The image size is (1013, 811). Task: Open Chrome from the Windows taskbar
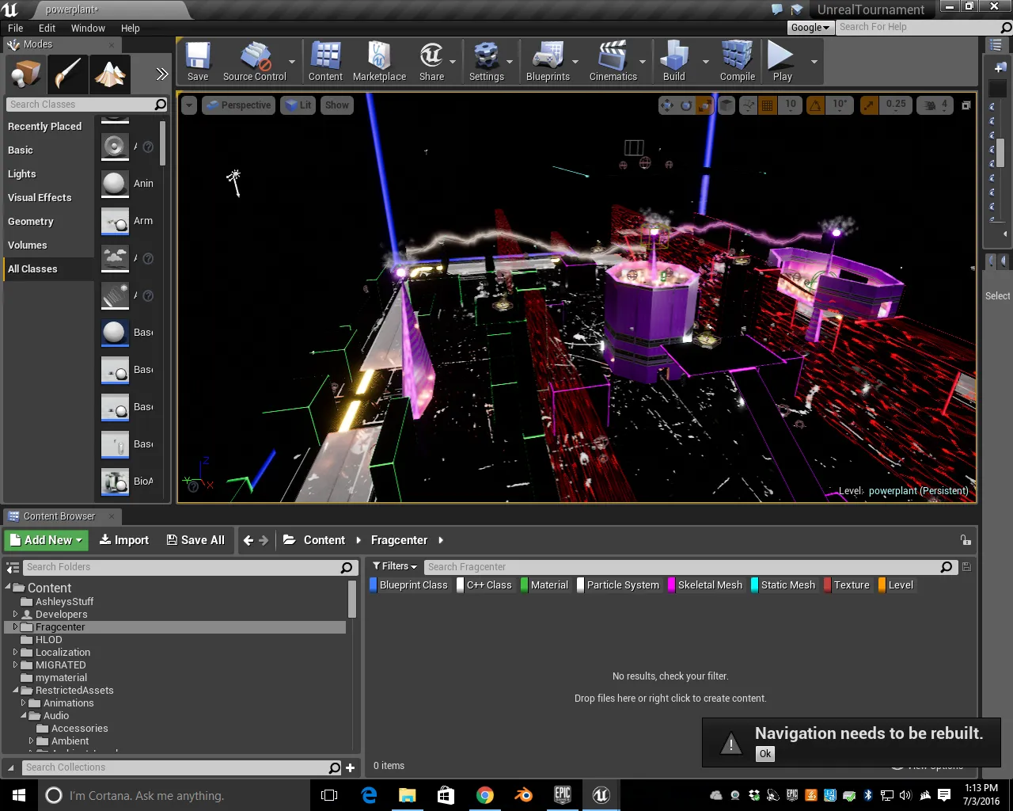point(485,795)
